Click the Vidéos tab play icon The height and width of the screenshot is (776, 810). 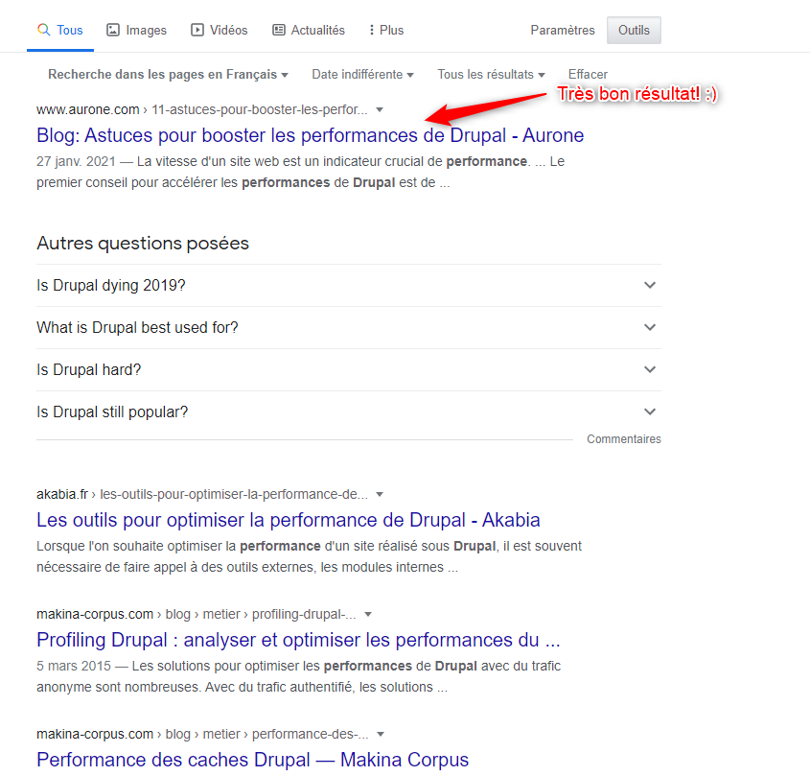[x=197, y=30]
